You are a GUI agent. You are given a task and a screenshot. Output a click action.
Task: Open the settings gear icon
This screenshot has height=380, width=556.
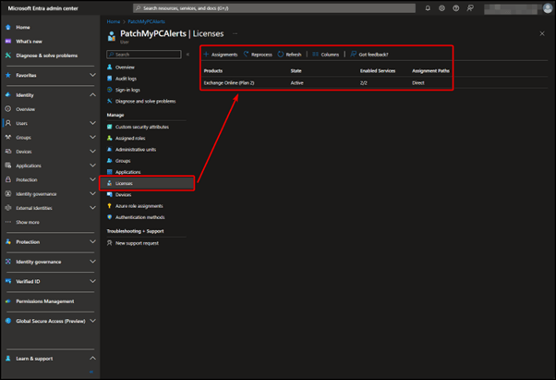pyautogui.click(x=441, y=8)
